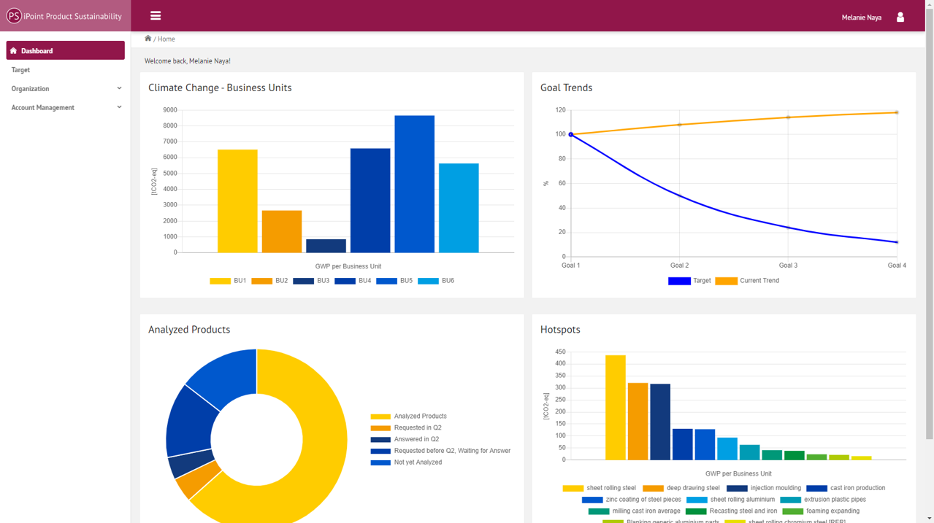934x523 pixels.
Task: Click the BU4 bar in Climate Change chart
Action: tap(370, 201)
